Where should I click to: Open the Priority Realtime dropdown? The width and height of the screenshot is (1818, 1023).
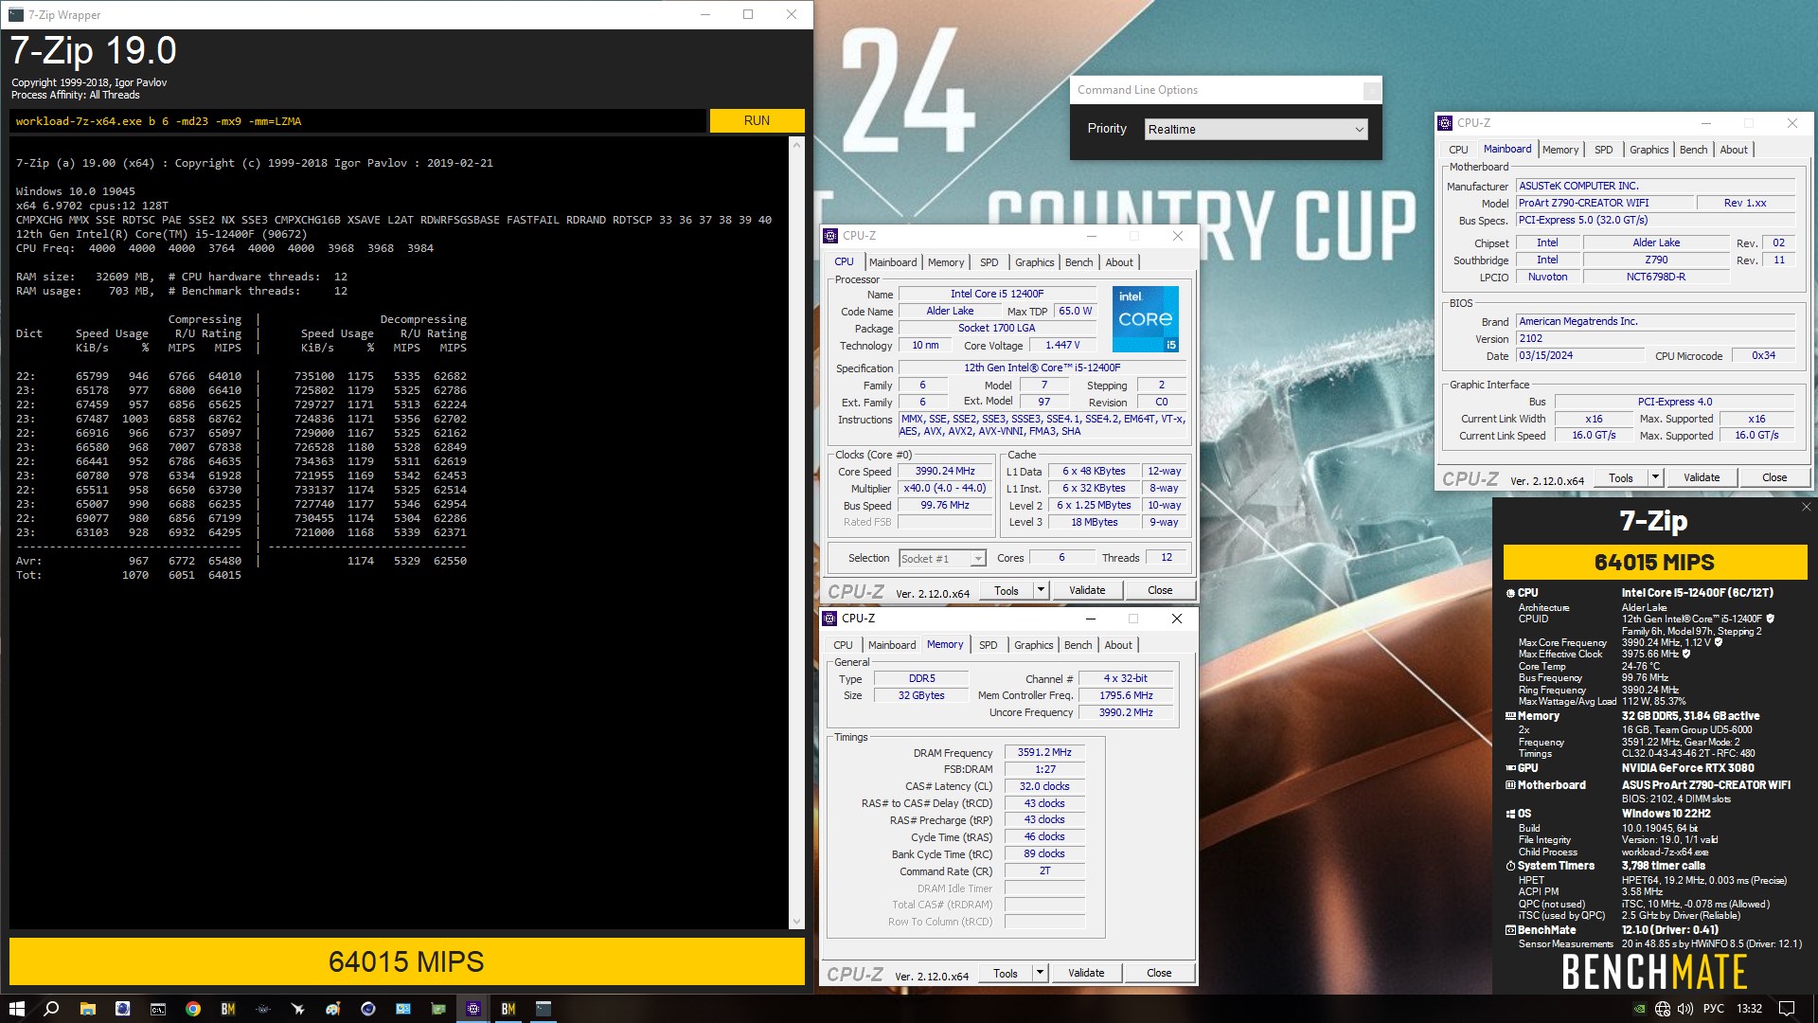tap(1256, 129)
